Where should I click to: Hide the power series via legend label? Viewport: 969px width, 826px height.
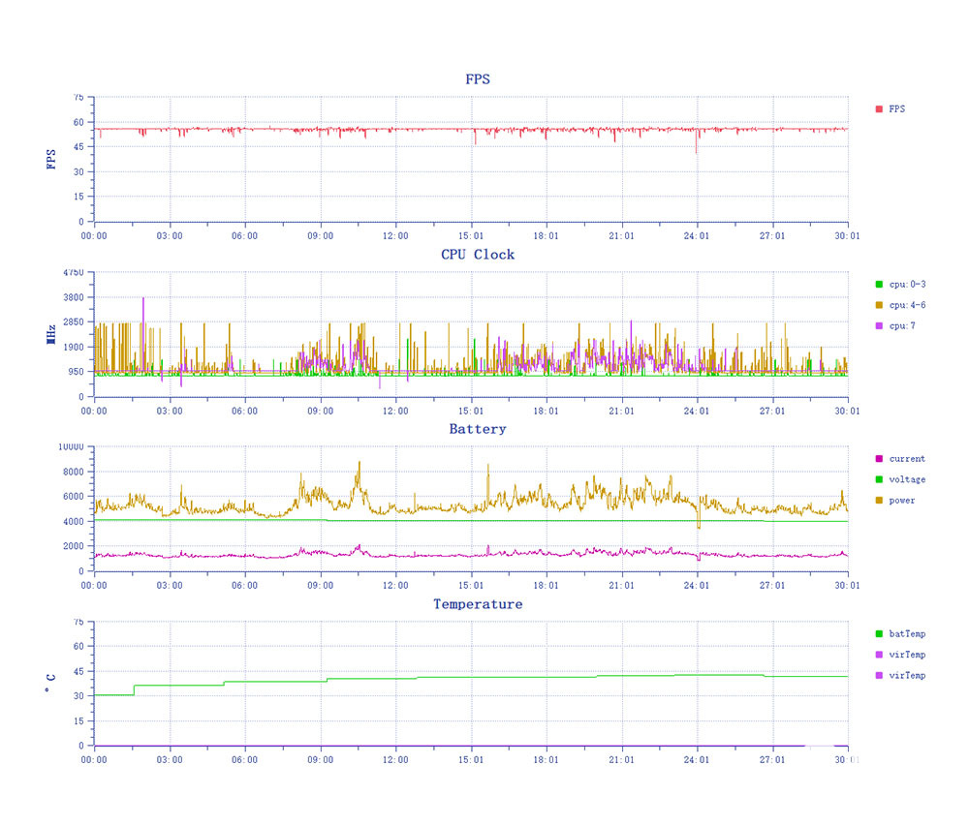point(901,501)
